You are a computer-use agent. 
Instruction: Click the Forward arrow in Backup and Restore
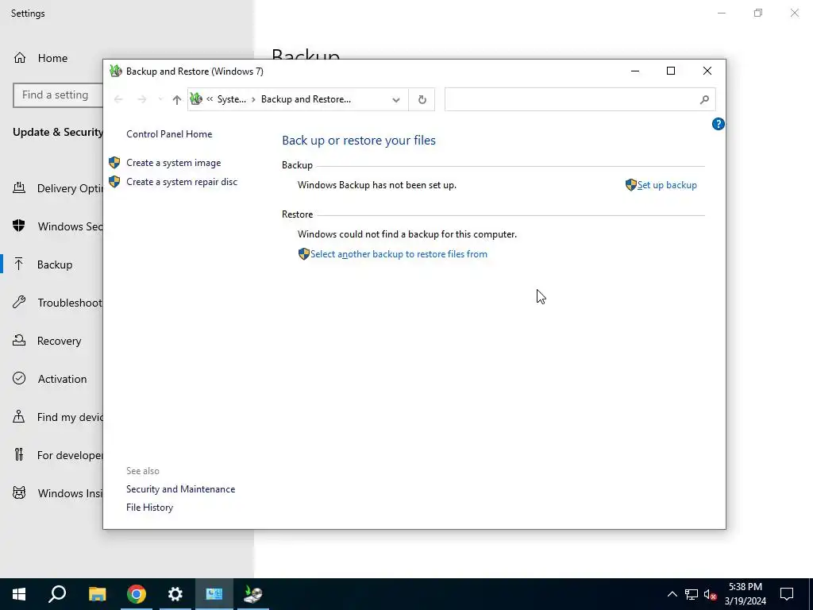click(141, 99)
